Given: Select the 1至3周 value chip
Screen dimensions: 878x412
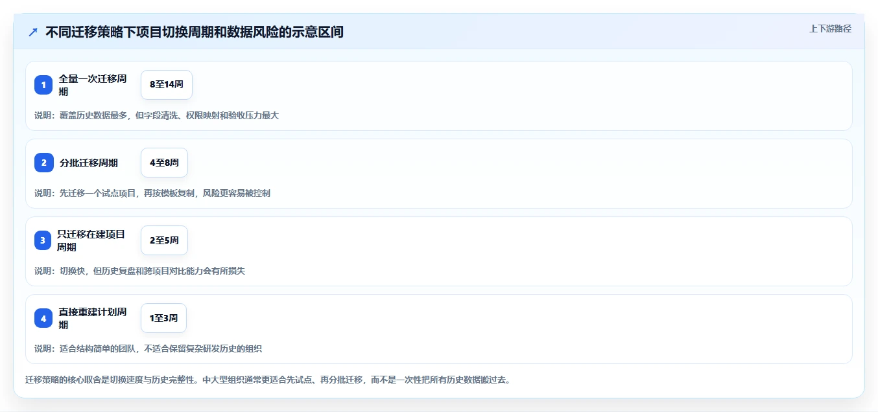Looking at the screenshot, I should coord(163,318).
